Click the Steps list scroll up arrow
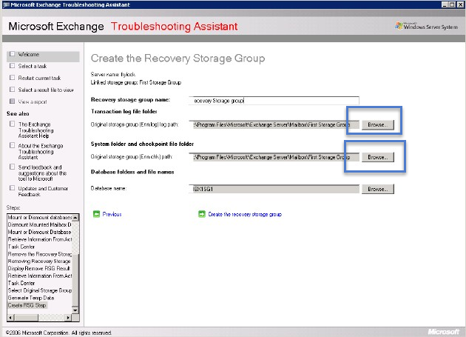 click(75, 218)
